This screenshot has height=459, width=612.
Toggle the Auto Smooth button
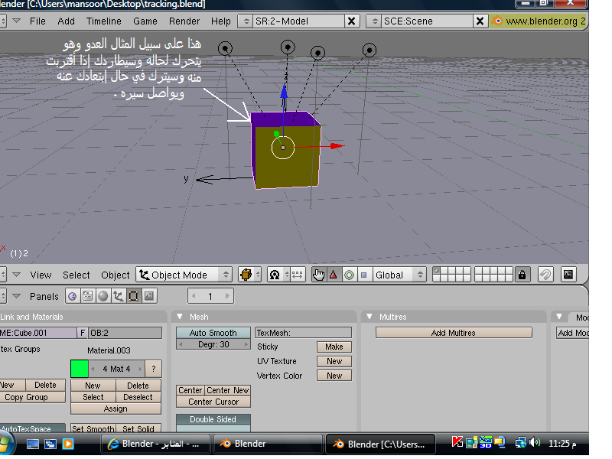(213, 333)
